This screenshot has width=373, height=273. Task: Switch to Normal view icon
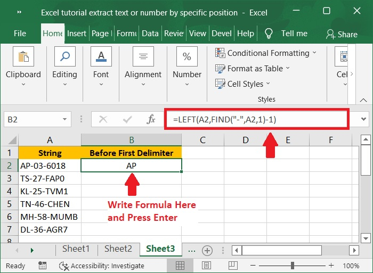[180, 266]
